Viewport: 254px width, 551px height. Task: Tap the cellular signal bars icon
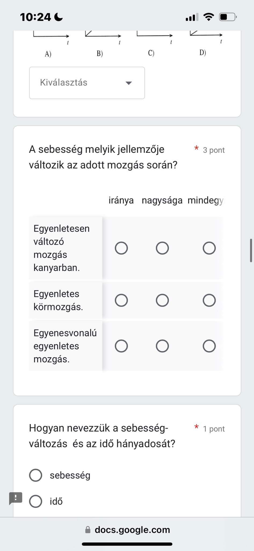click(x=192, y=17)
